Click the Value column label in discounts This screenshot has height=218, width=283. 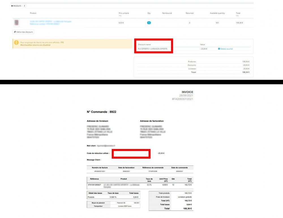point(203,45)
